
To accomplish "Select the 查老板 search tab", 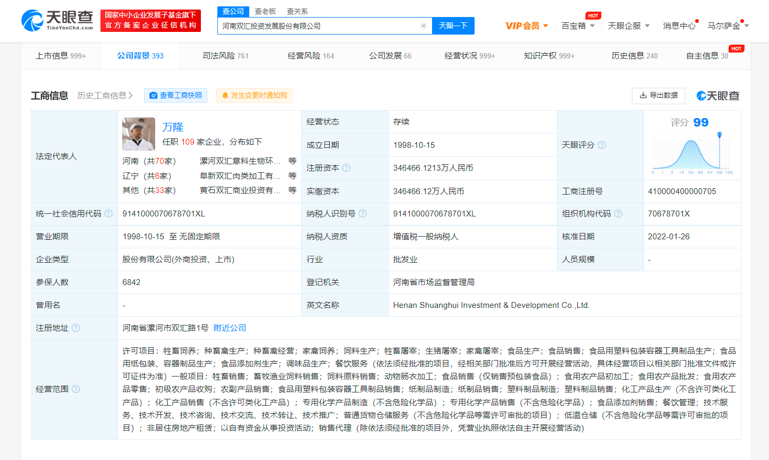I will (x=265, y=11).
